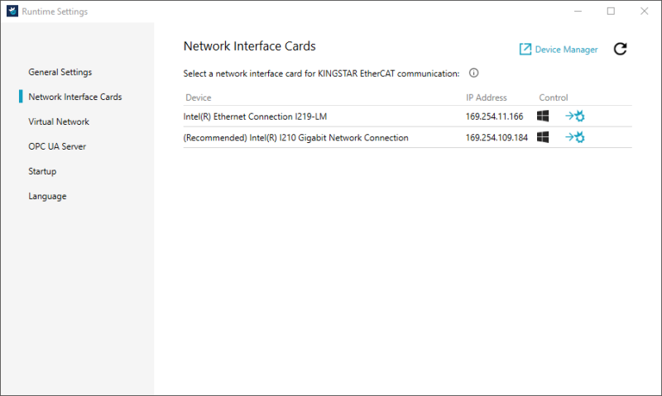Select Network Interface Cards in sidebar
This screenshot has width=662, height=396.
tap(74, 97)
